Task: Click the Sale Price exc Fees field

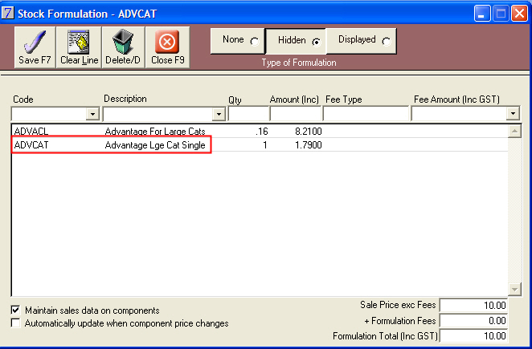Action: pos(473,305)
